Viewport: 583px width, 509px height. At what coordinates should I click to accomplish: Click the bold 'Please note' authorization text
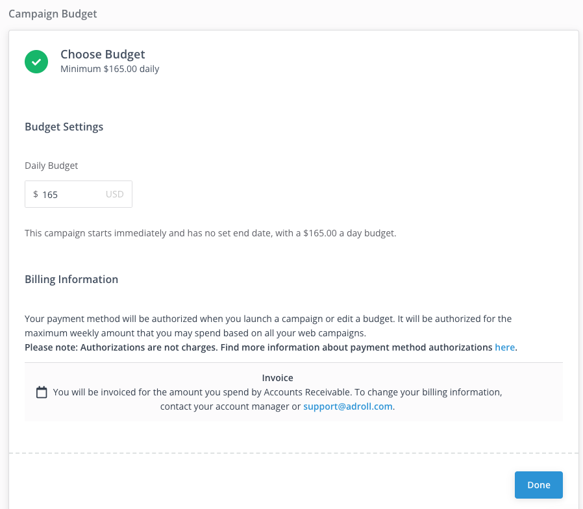click(258, 347)
